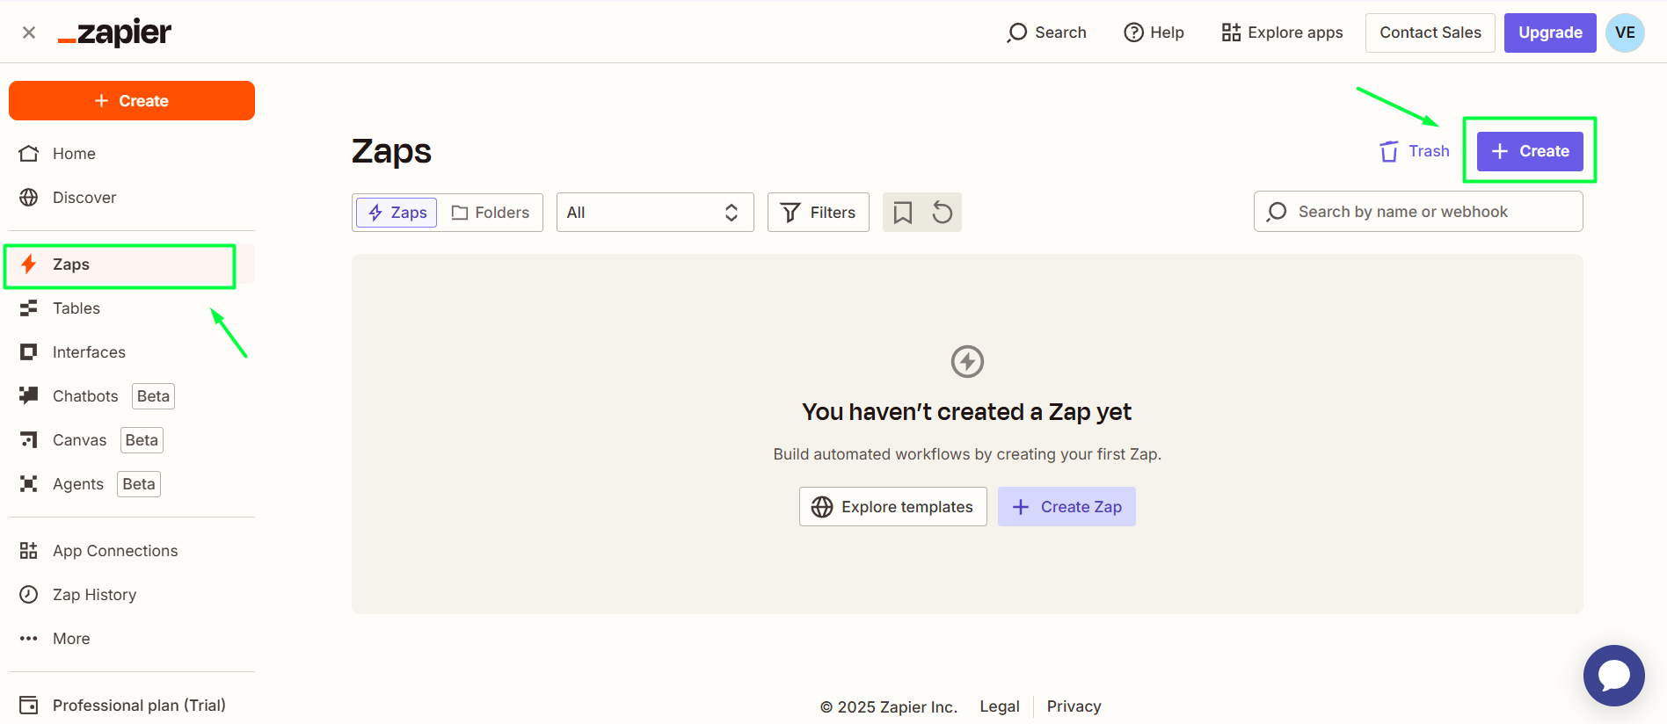Screen dimensions: 1667x724
Task: Click the Agents icon in sidebar
Action: coord(29,484)
